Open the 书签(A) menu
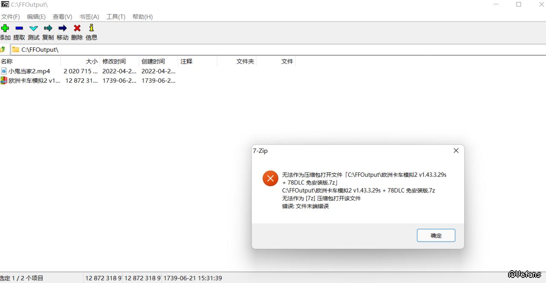Screen dimensions: 546x283 pyautogui.click(x=89, y=17)
